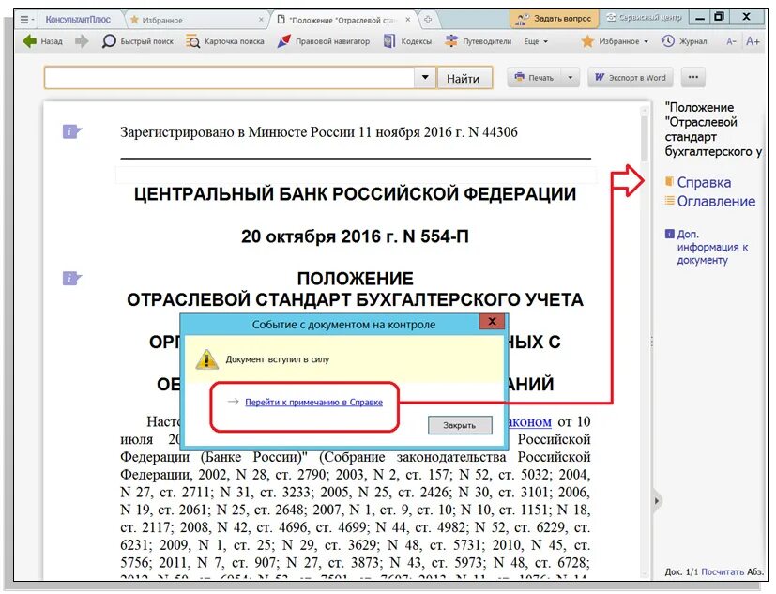Click the Карточка поиска magnifier icon

[x=192, y=41]
